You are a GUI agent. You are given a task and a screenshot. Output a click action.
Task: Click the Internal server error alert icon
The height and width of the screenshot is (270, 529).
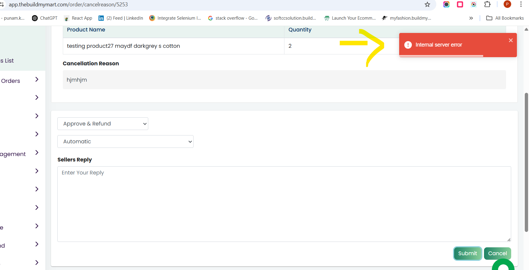click(x=408, y=45)
